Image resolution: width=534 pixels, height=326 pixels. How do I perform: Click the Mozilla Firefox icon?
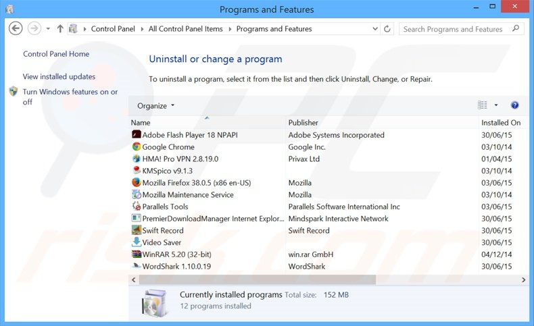(x=137, y=182)
